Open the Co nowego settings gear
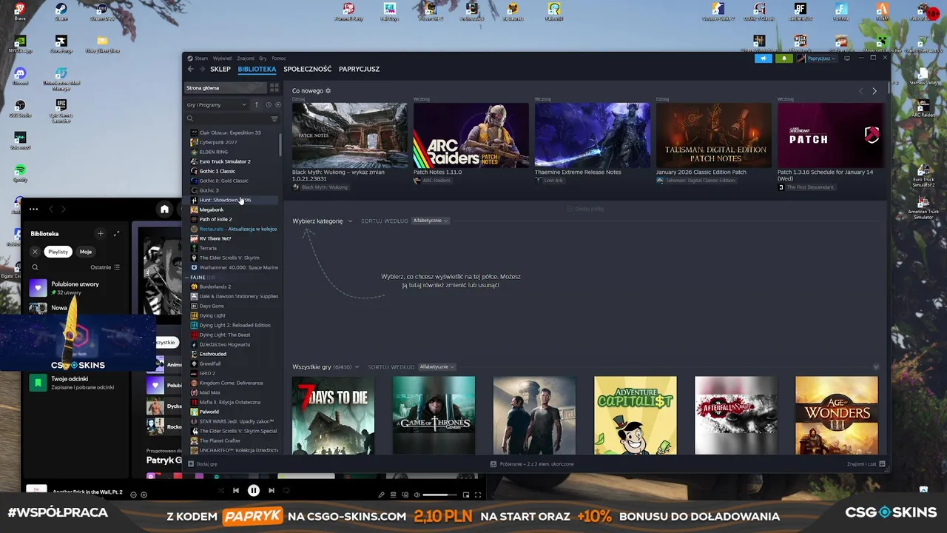Screen dimensions: 947x533 (328, 91)
